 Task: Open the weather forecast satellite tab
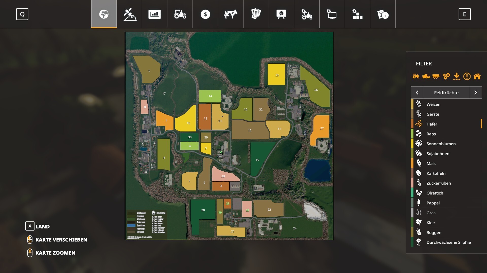[129, 14]
